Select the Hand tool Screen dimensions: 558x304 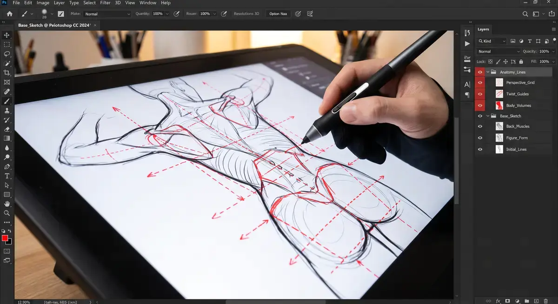(7, 204)
